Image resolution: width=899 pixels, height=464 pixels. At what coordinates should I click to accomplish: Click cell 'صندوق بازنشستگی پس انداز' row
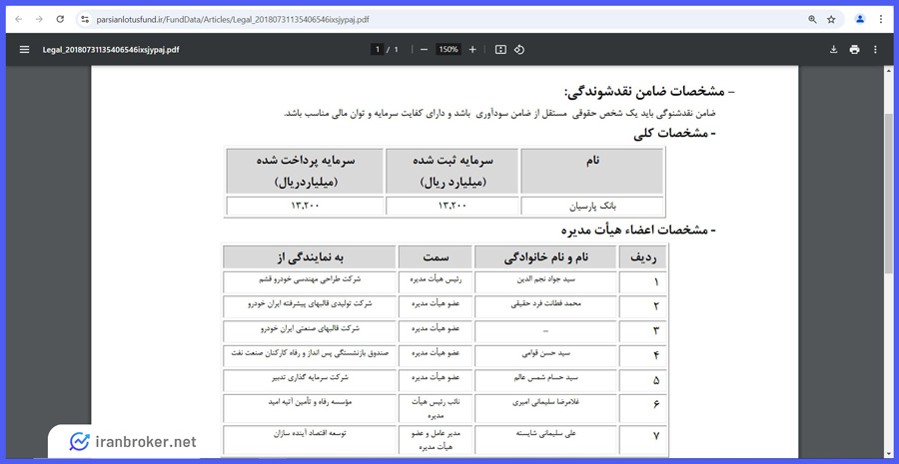click(x=310, y=353)
